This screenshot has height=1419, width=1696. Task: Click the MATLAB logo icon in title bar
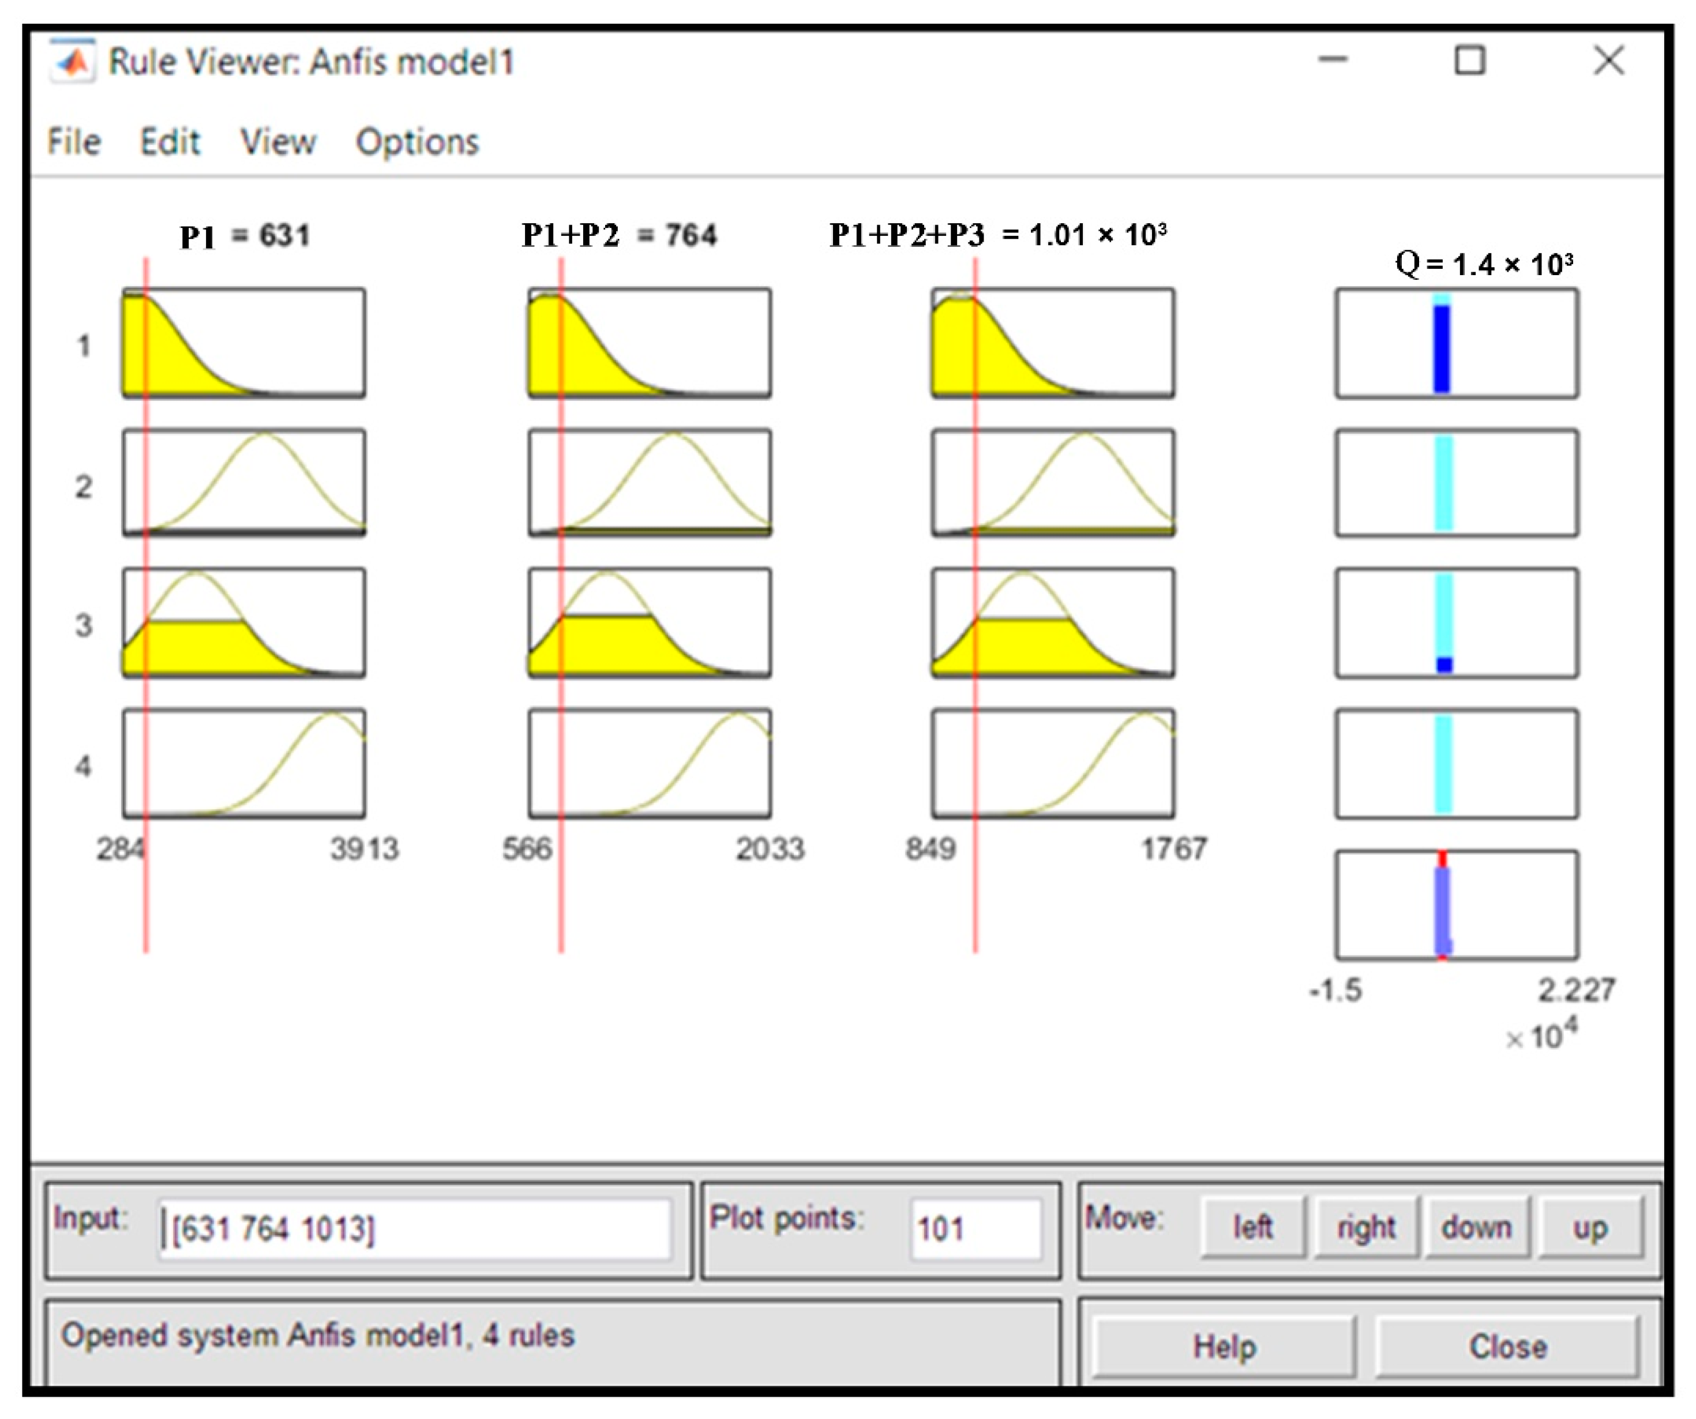pos(73,61)
